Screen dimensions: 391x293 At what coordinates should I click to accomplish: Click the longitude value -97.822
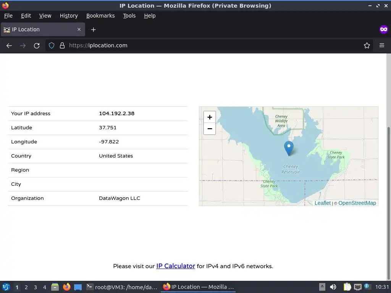pos(109,142)
